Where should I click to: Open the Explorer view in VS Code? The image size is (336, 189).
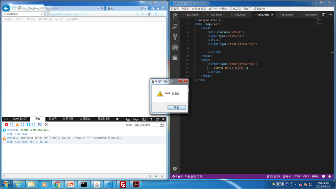(x=175, y=16)
